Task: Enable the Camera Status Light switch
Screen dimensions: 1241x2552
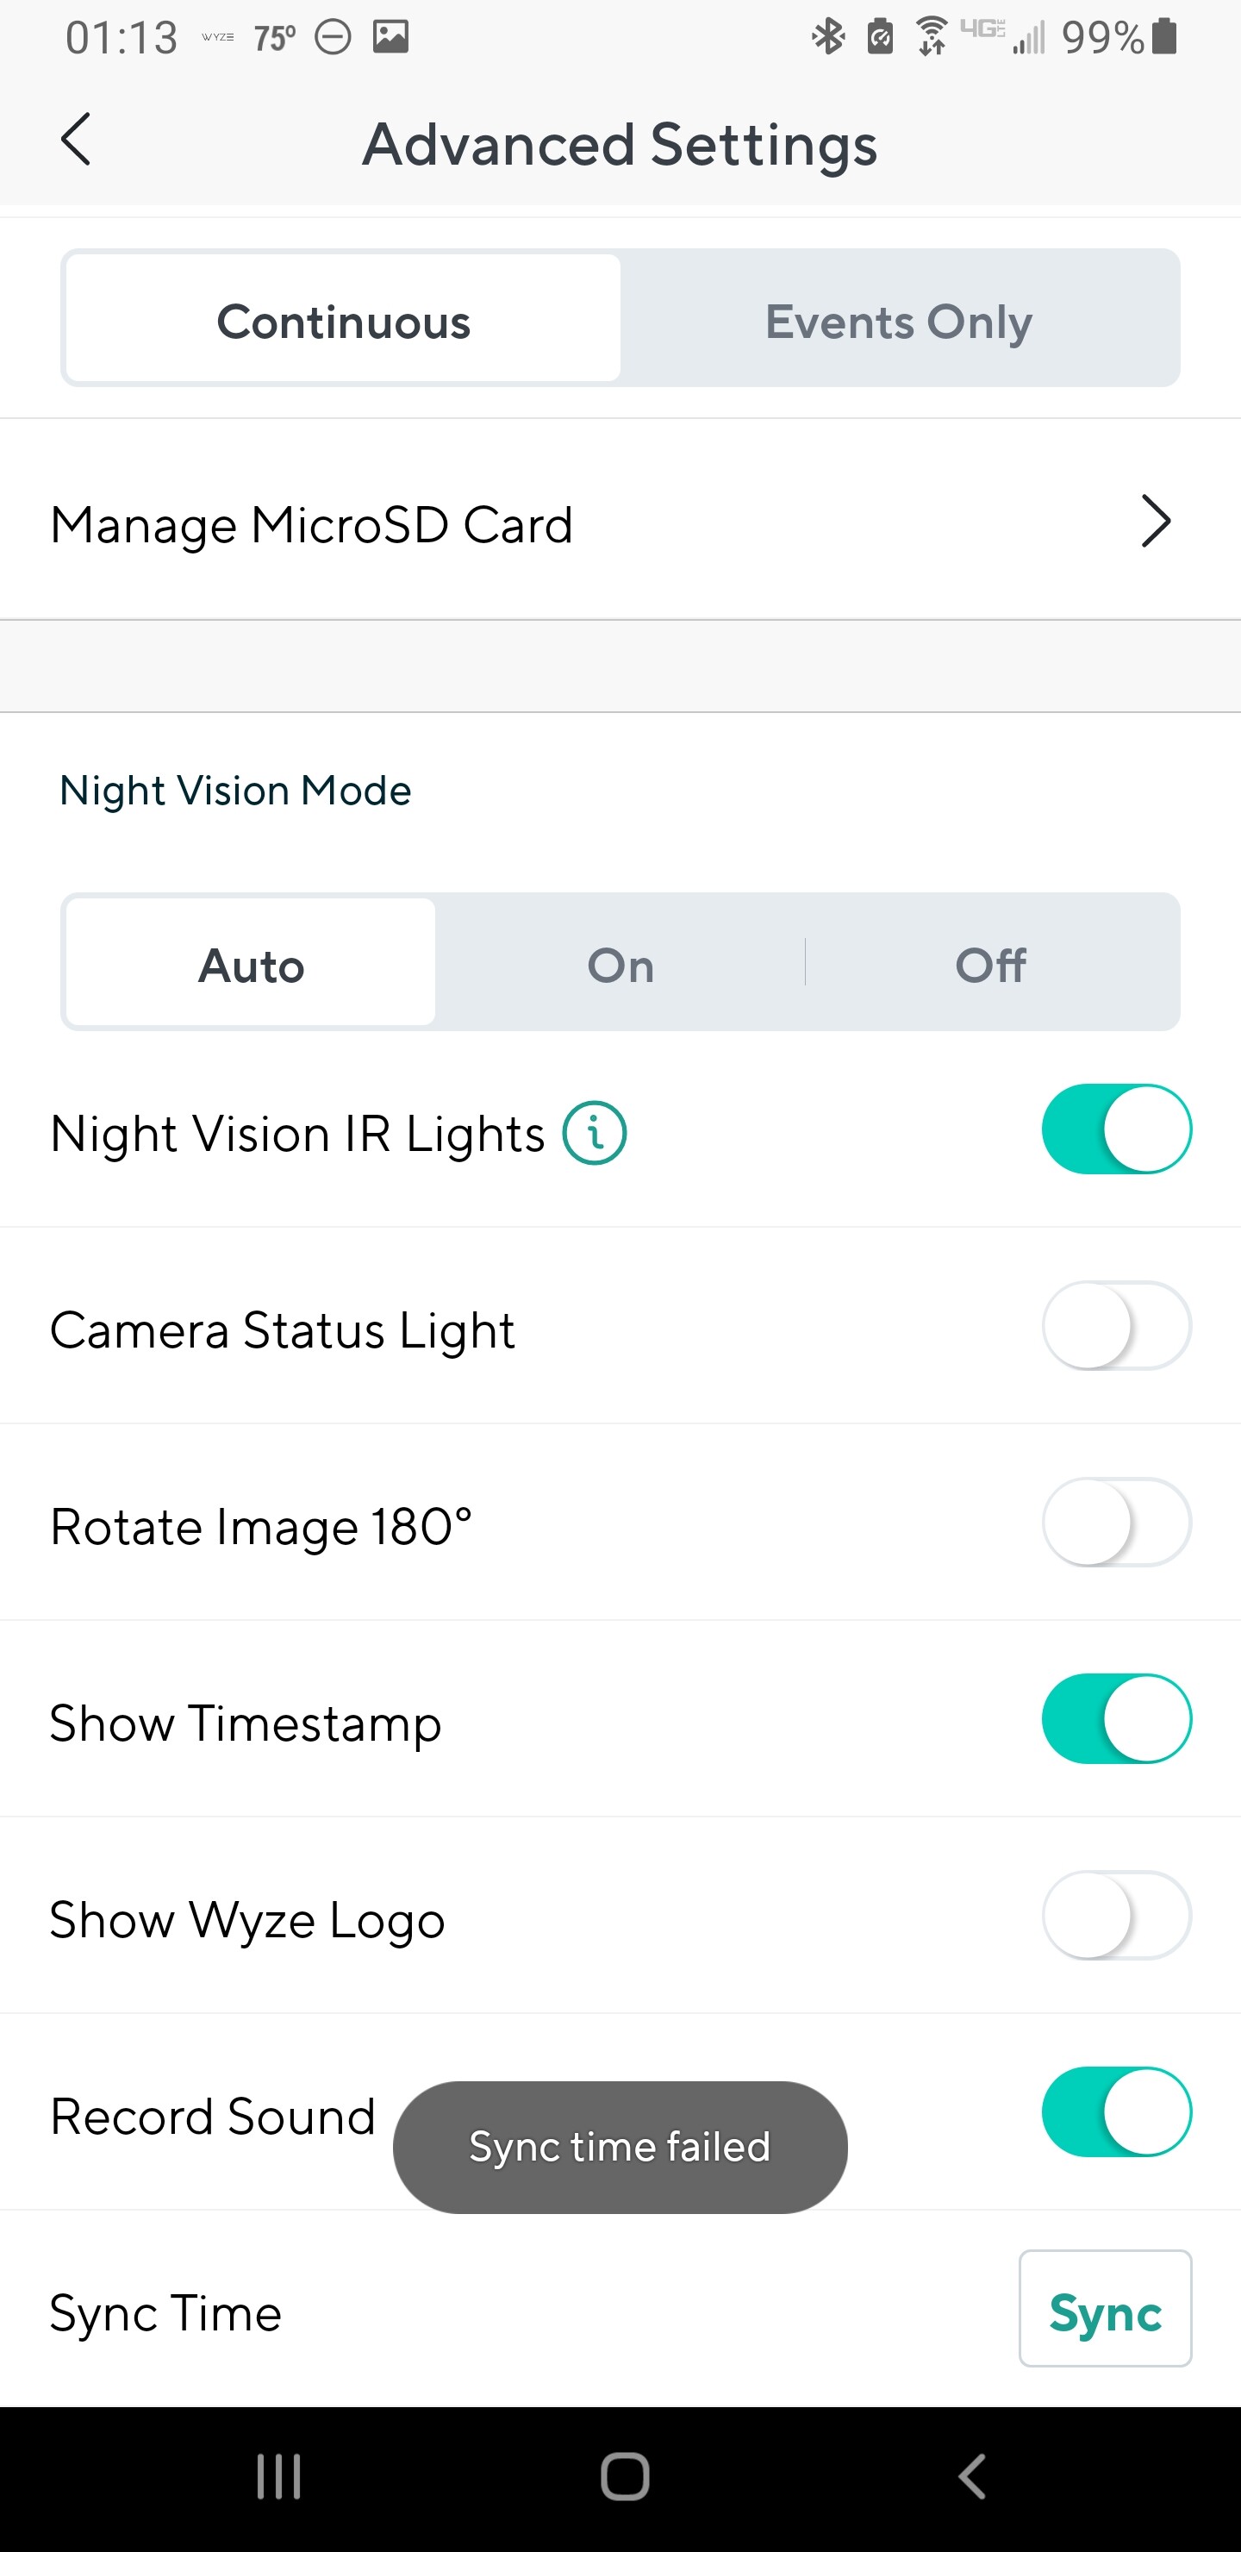Action: [x=1116, y=1325]
